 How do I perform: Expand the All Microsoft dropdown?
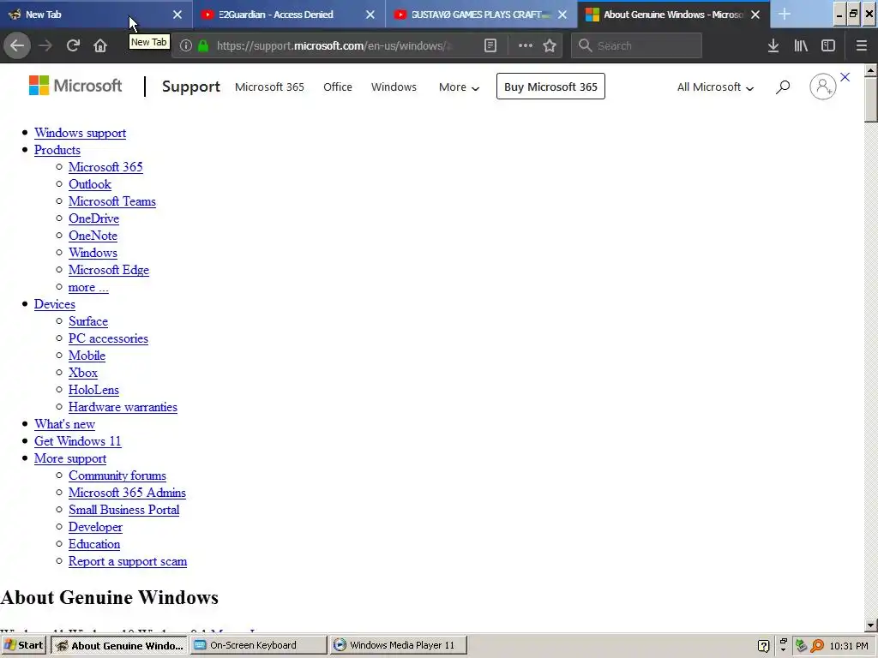(x=715, y=87)
